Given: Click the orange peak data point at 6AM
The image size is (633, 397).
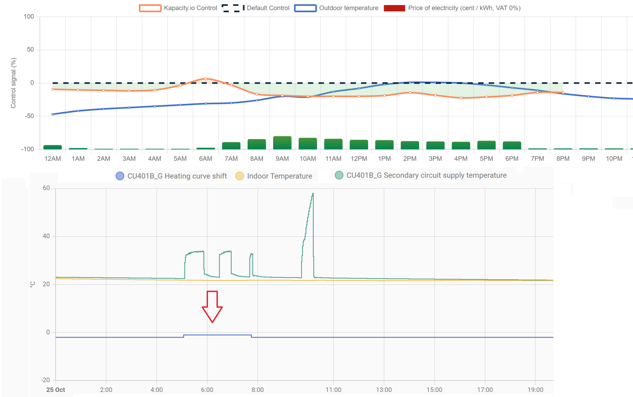Looking at the screenshot, I should [206, 79].
